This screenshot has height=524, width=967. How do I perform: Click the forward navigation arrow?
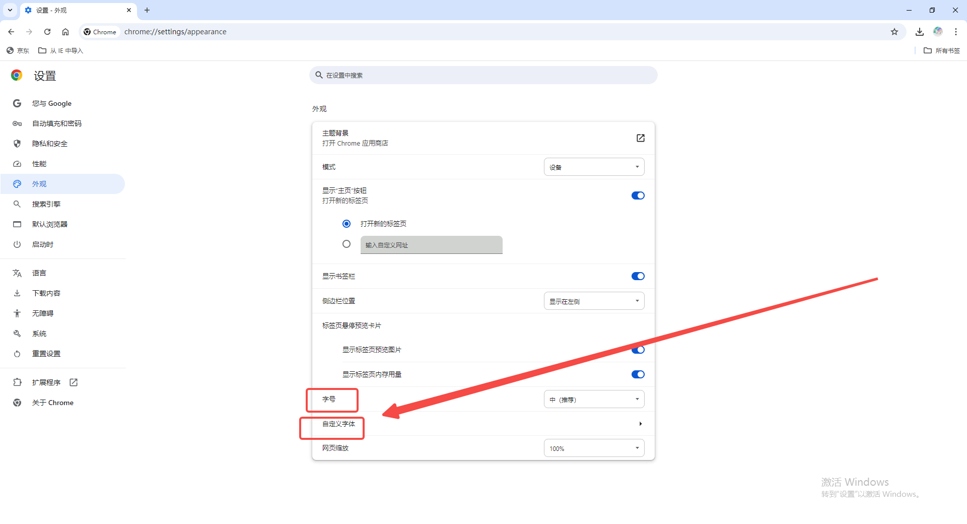(x=29, y=32)
